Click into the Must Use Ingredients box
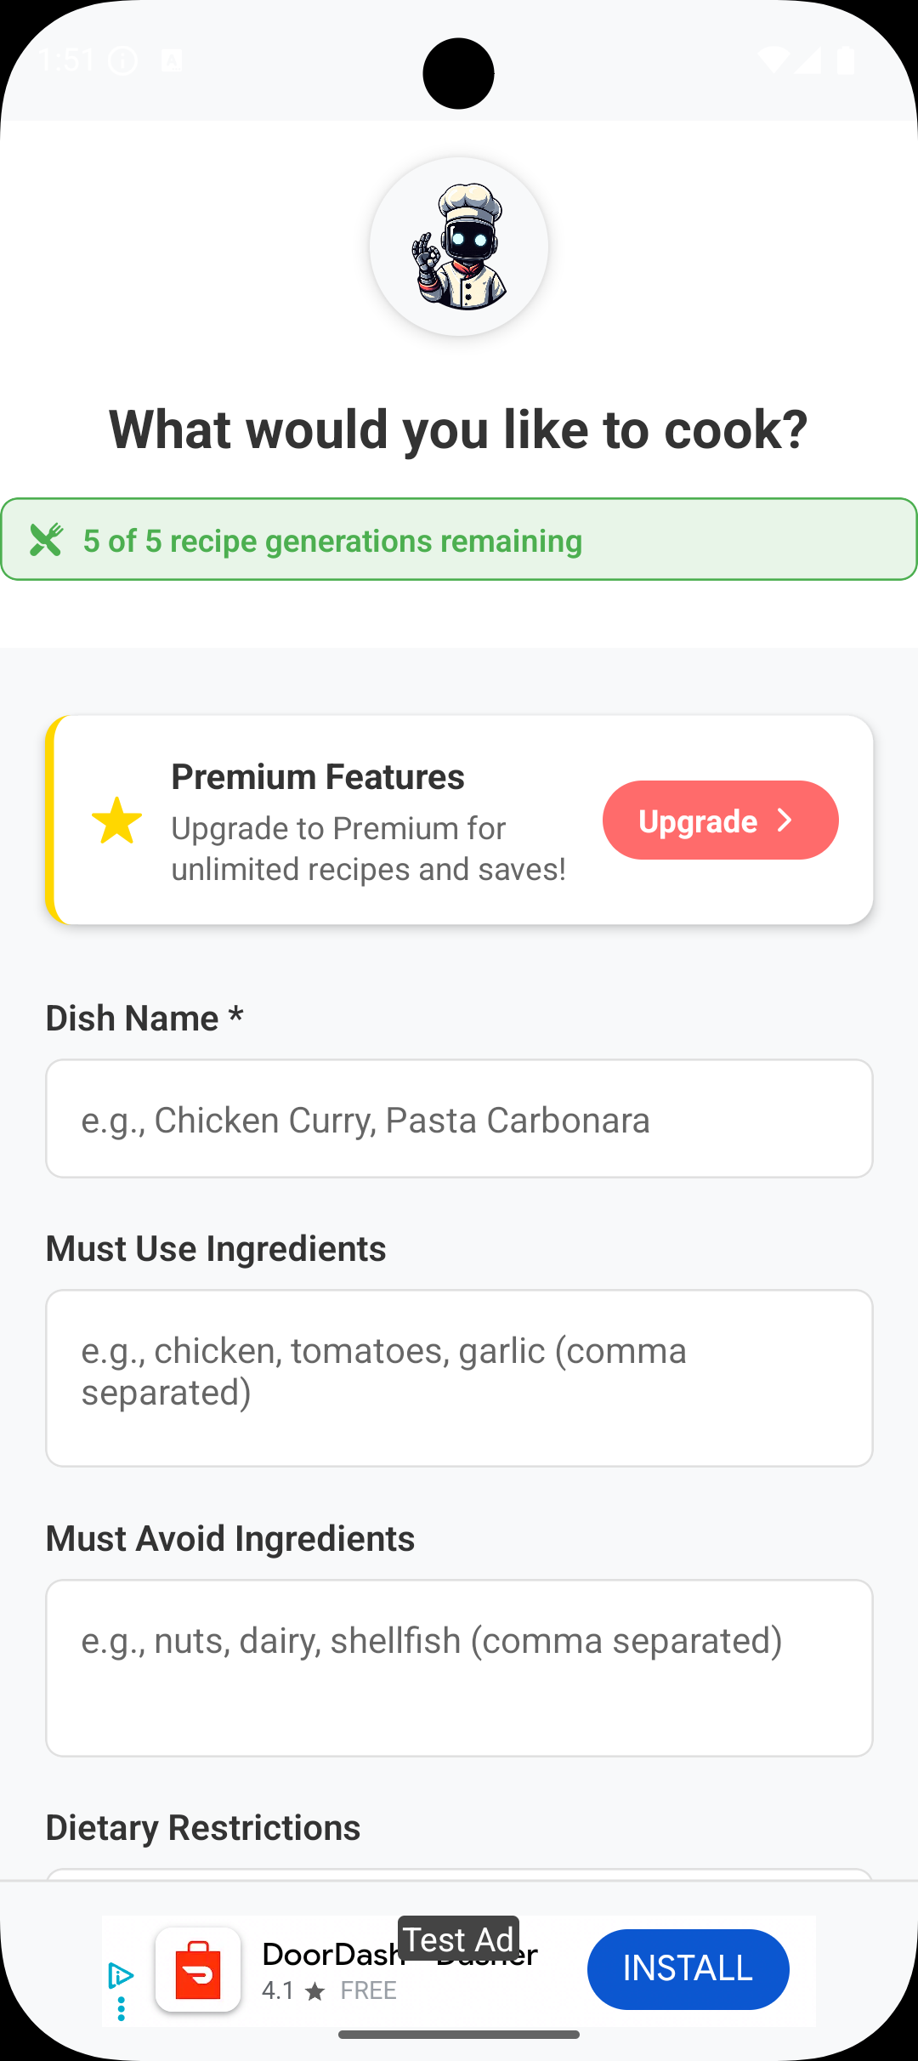This screenshot has height=2061, width=918. point(459,1377)
